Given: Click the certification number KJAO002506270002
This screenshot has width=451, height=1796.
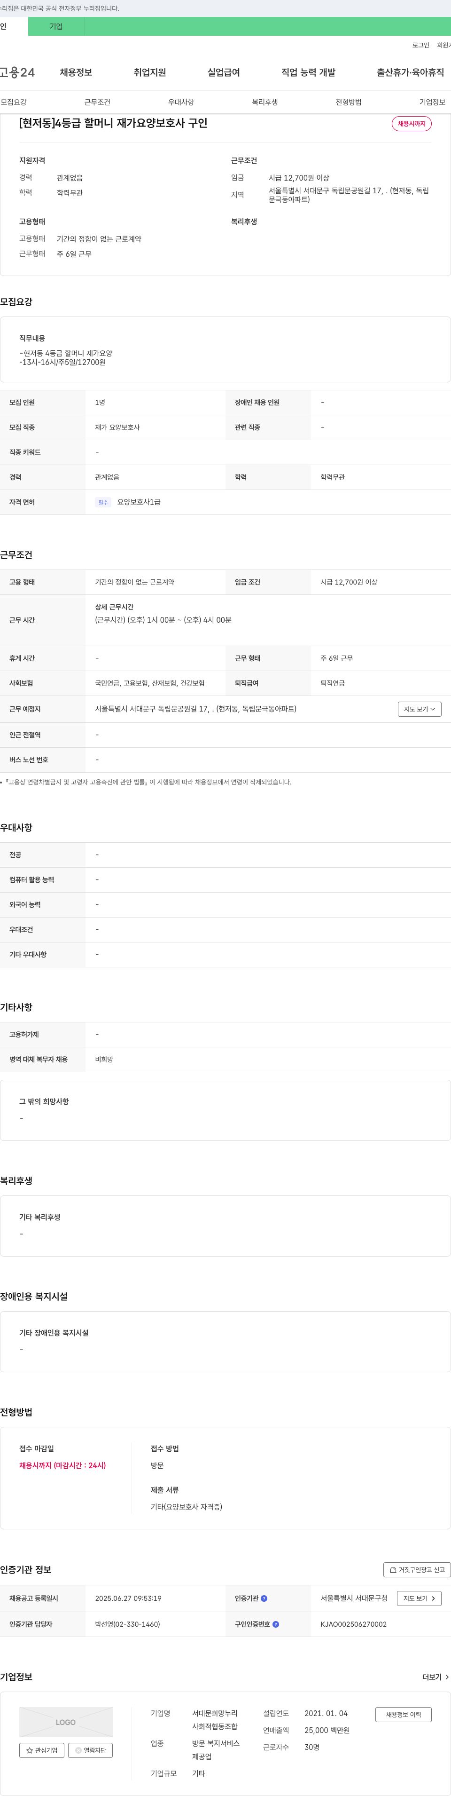Looking at the screenshot, I should click(x=354, y=1624).
